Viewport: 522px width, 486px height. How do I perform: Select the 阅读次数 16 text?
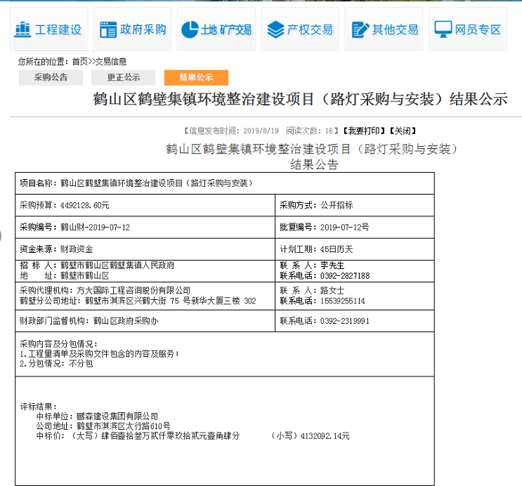(312, 131)
